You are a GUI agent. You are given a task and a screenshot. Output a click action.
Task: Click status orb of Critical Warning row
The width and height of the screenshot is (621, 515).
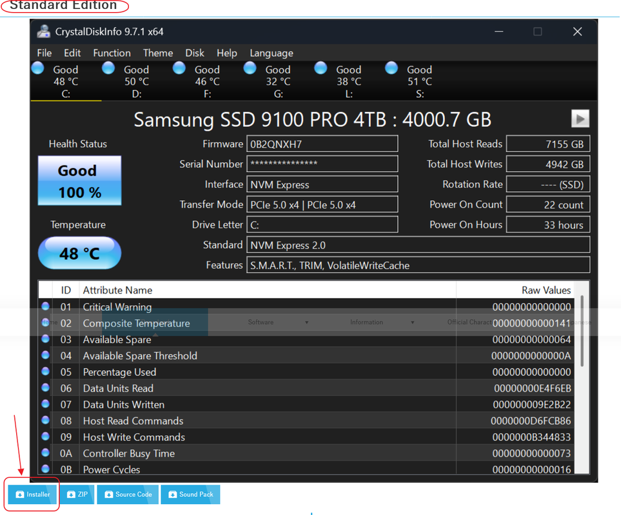click(46, 306)
